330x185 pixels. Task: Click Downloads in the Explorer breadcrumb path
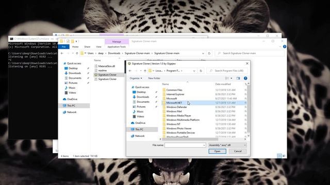pyautogui.click(x=114, y=53)
